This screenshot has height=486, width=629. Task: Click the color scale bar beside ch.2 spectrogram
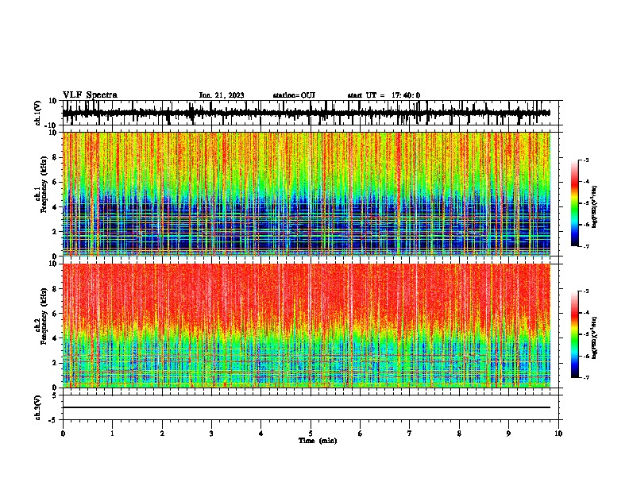[574, 334]
